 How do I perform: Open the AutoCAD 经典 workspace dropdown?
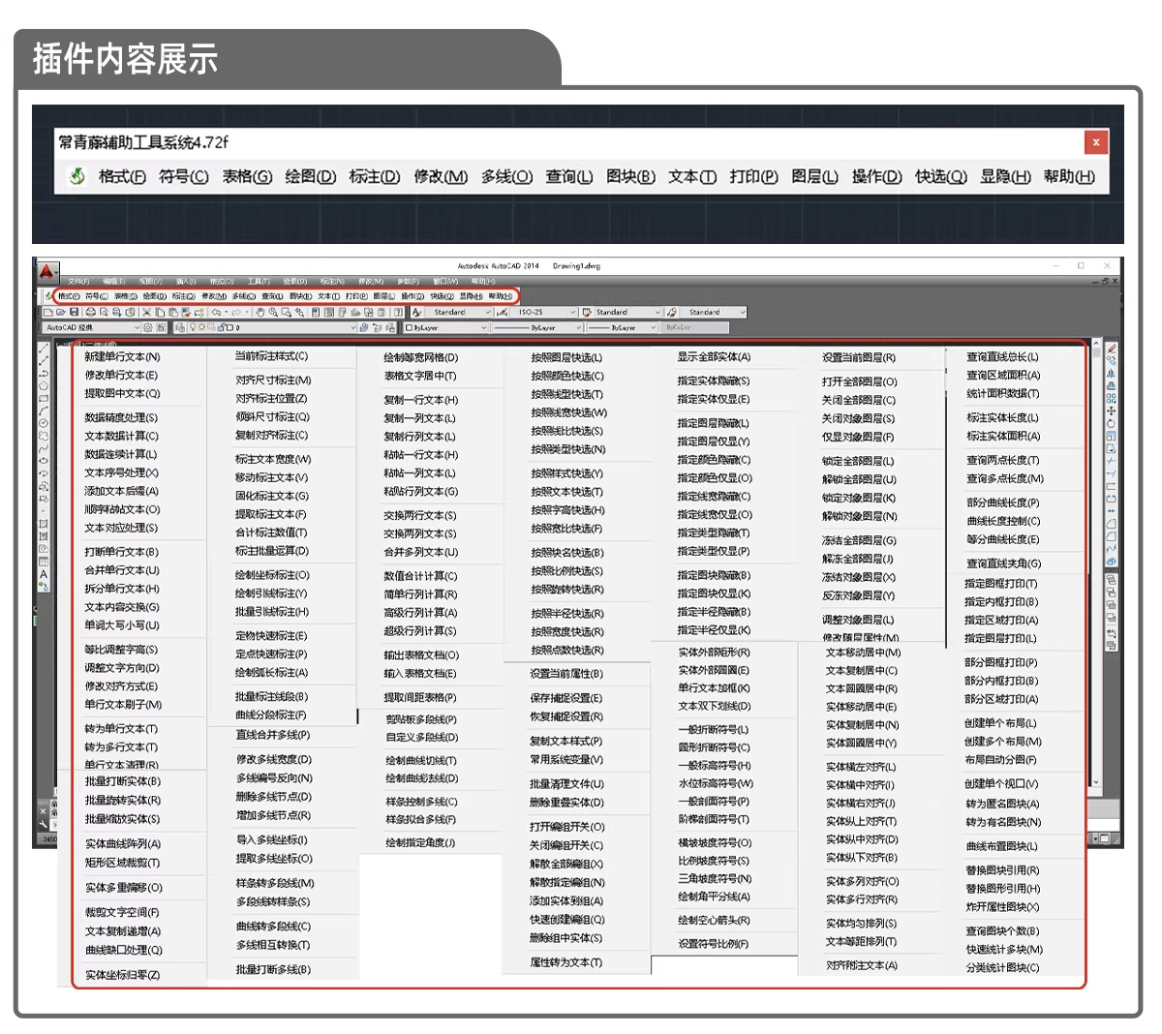point(92,327)
